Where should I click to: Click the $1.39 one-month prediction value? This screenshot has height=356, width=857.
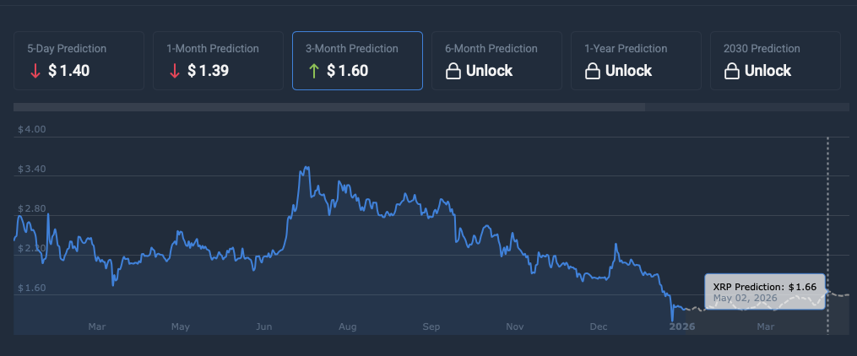tap(209, 71)
